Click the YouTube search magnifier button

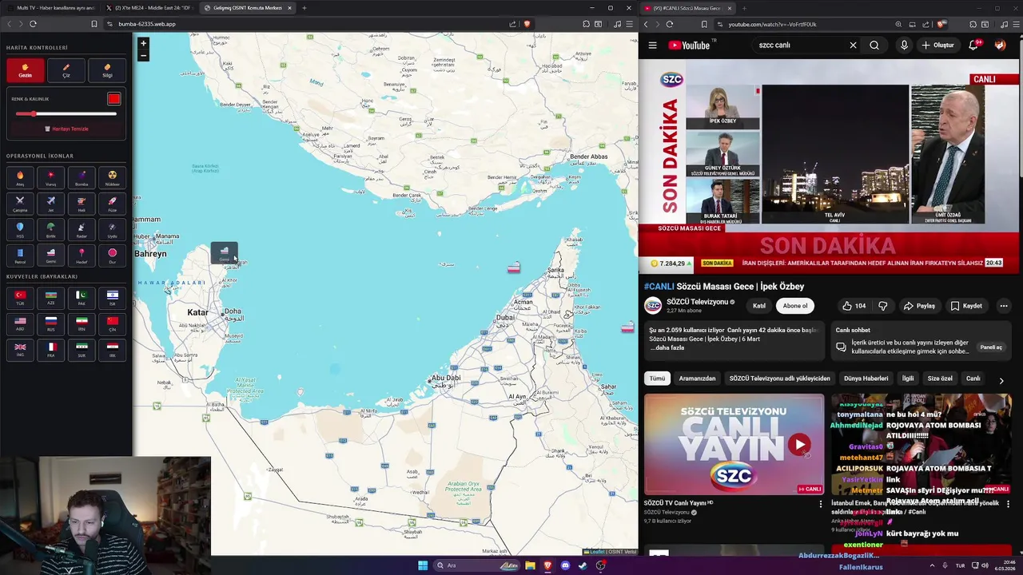[874, 46]
